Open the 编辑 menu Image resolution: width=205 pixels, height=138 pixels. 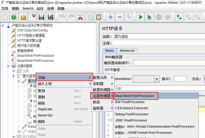(15, 9)
